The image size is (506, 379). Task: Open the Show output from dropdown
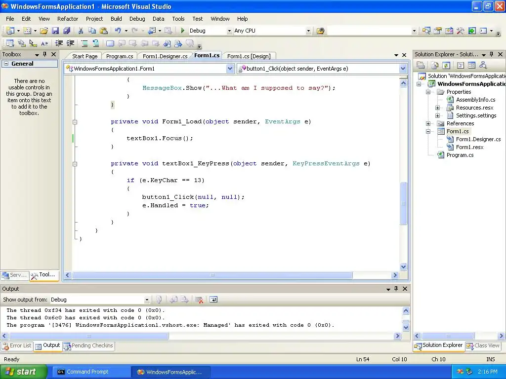pyautogui.click(x=147, y=300)
